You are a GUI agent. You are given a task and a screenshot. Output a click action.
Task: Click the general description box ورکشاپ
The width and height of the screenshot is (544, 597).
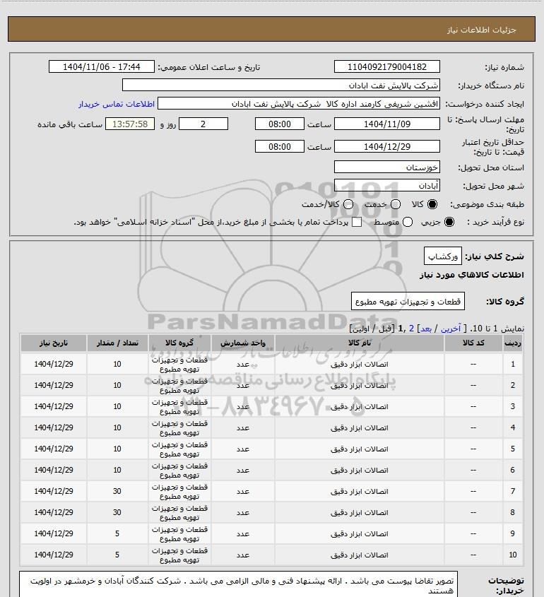[443, 256]
